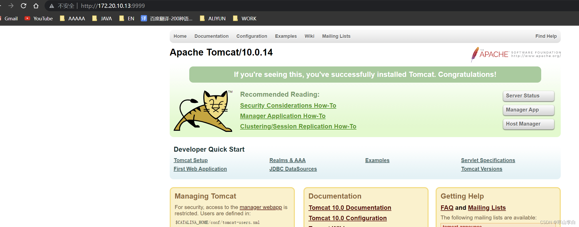Open Configuration in the Tomcat nav bar

(x=252, y=36)
